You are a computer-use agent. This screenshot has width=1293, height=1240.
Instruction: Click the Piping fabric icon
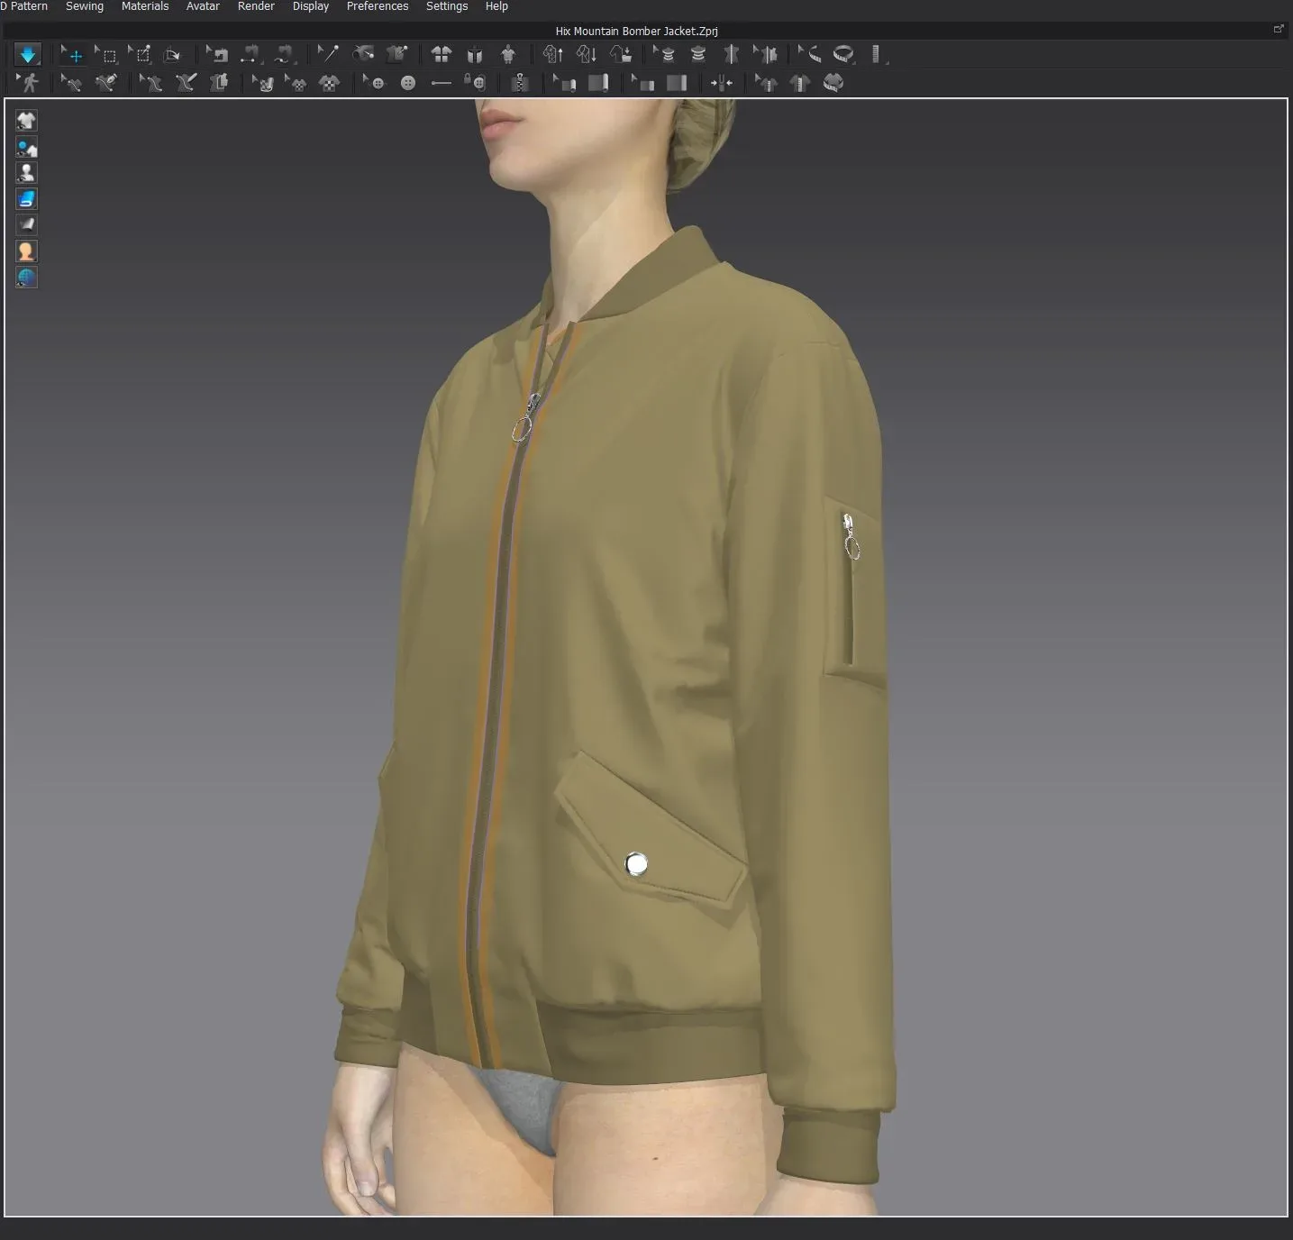click(x=677, y=84)
